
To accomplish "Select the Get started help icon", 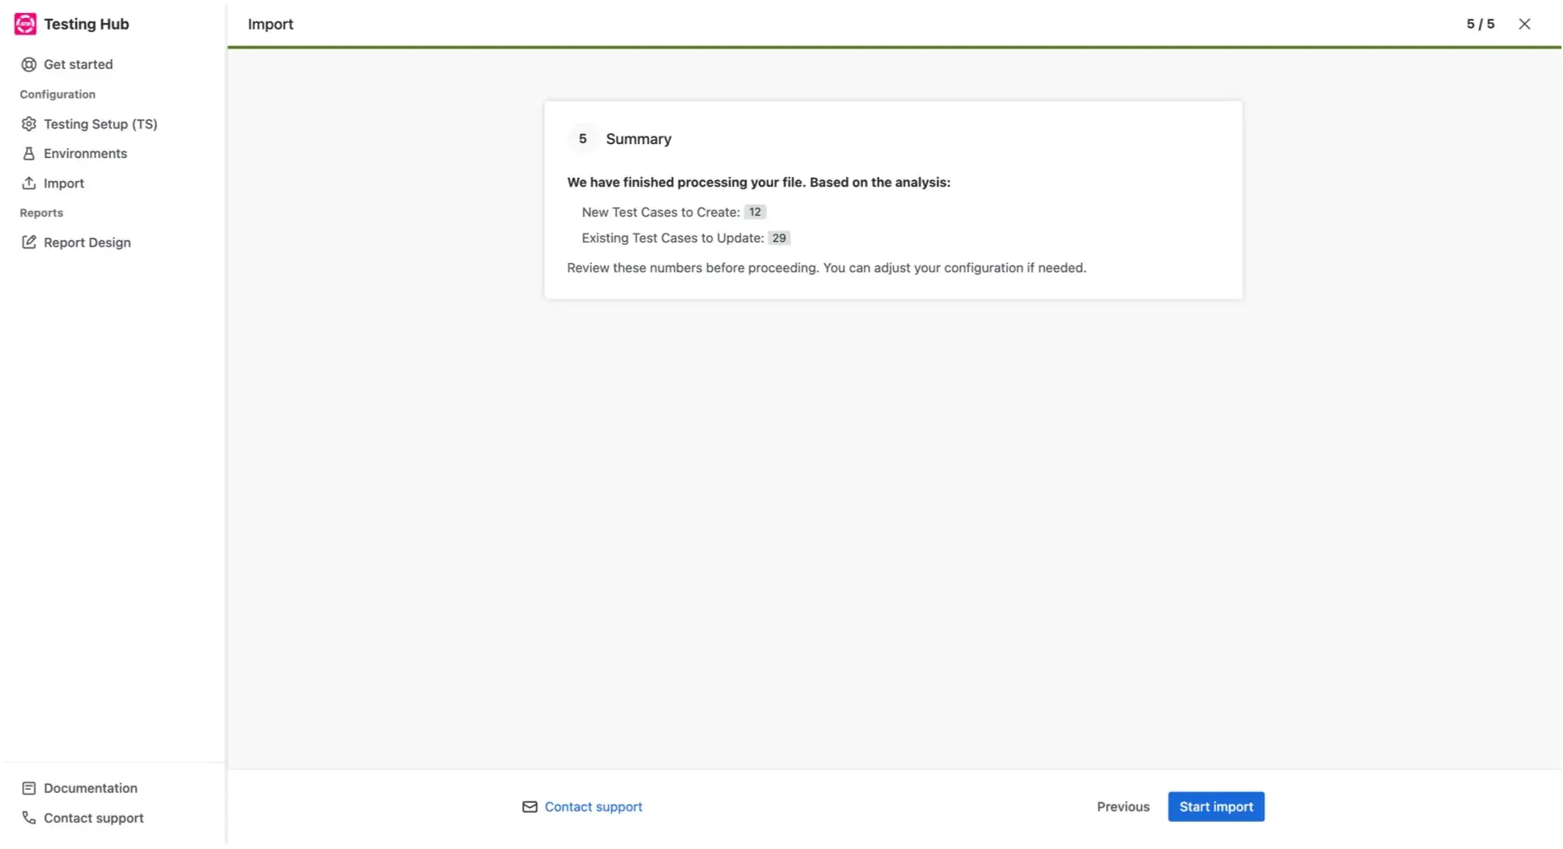I will click(x=29, y=64).
